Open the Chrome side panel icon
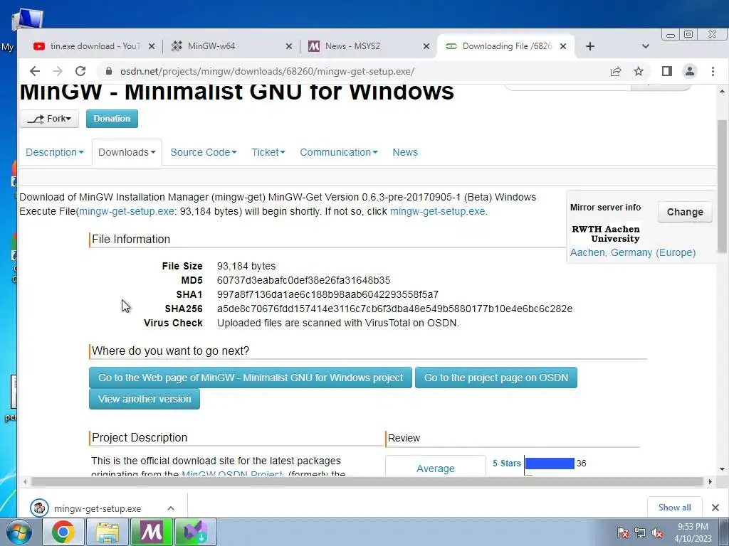729x546 pixels. pos(666,71)
